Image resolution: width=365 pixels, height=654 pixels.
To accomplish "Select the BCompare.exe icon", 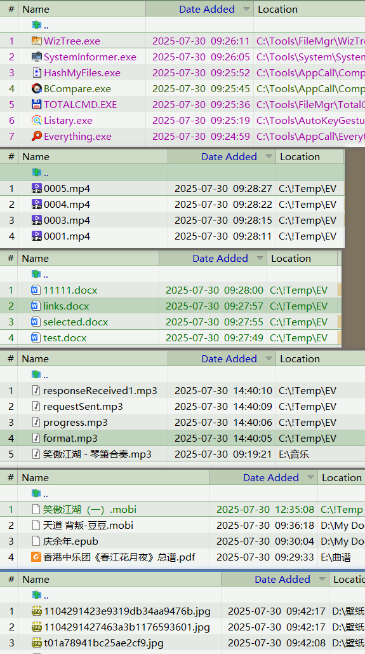I will 37,88.
